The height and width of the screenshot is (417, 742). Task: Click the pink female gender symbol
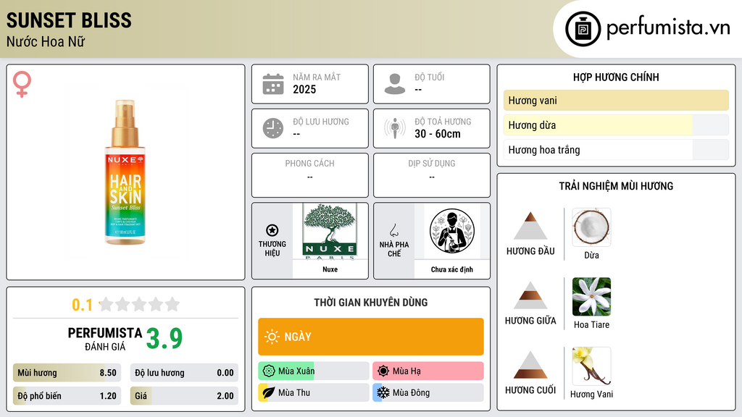click(x=22, y=84)
